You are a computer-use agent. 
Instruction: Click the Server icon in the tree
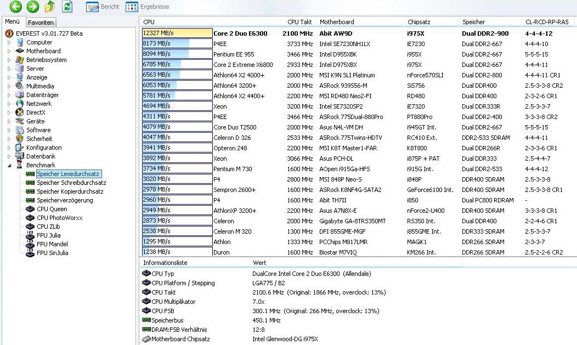[20, 69]
